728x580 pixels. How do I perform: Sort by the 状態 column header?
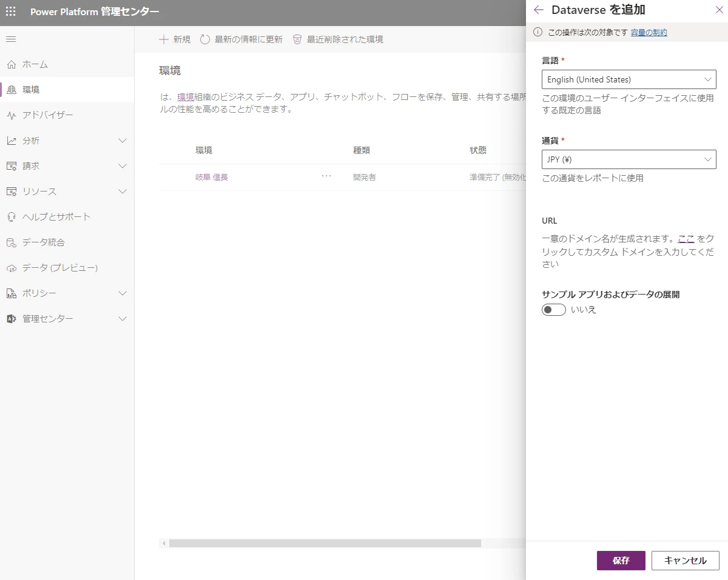pyautogui.click(x=478, y=150)
